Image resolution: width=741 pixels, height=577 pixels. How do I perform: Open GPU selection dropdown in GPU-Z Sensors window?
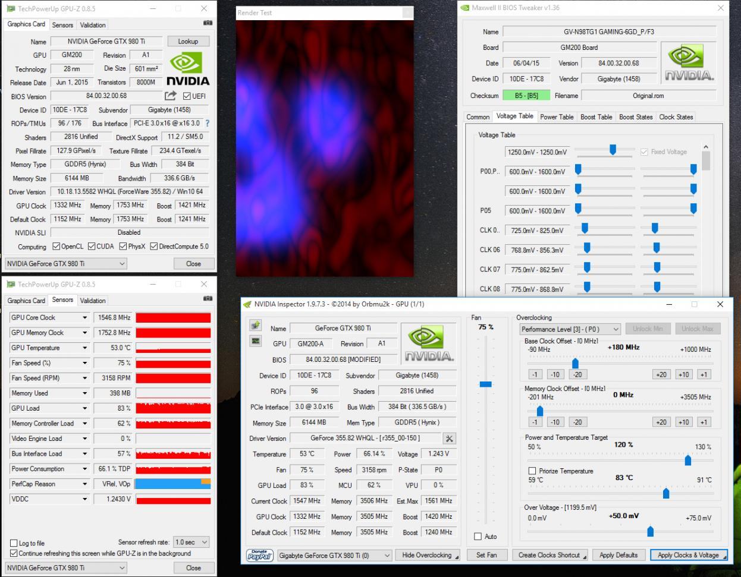point(65,568)
